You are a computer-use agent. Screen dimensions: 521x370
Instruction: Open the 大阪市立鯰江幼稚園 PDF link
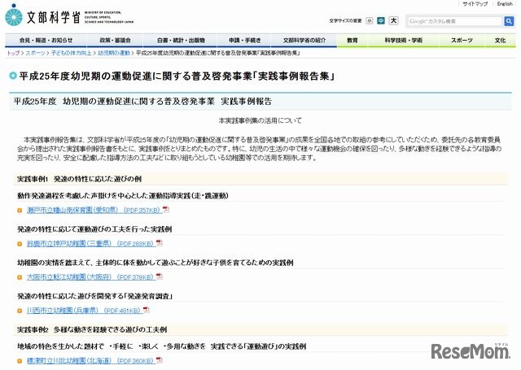click(x=91, y=277)
